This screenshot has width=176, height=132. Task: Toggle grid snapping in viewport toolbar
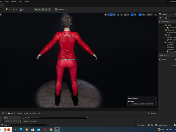125,15
